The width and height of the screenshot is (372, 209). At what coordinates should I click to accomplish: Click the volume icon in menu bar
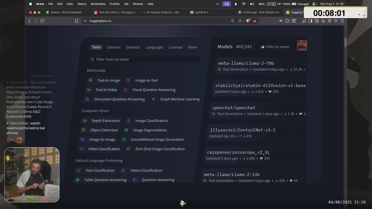coord(252,4)
